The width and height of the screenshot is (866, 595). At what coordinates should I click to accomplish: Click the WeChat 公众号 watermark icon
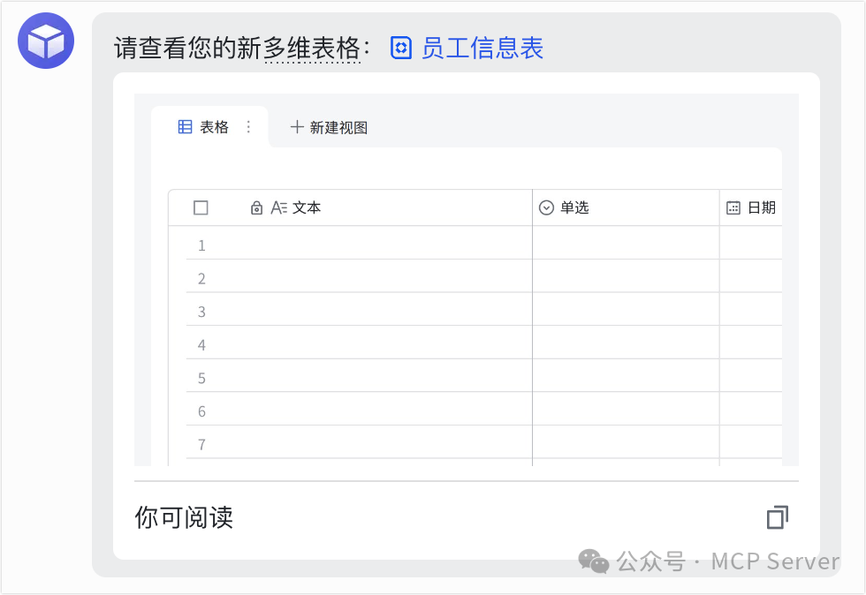[593, 561]
